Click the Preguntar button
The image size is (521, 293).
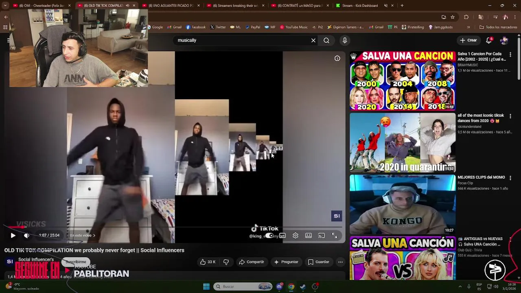286,262
